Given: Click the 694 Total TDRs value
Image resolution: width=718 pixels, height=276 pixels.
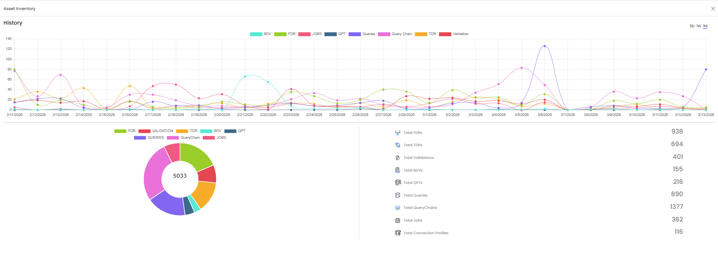Looking at the screenshot, I should pos(677,144).
